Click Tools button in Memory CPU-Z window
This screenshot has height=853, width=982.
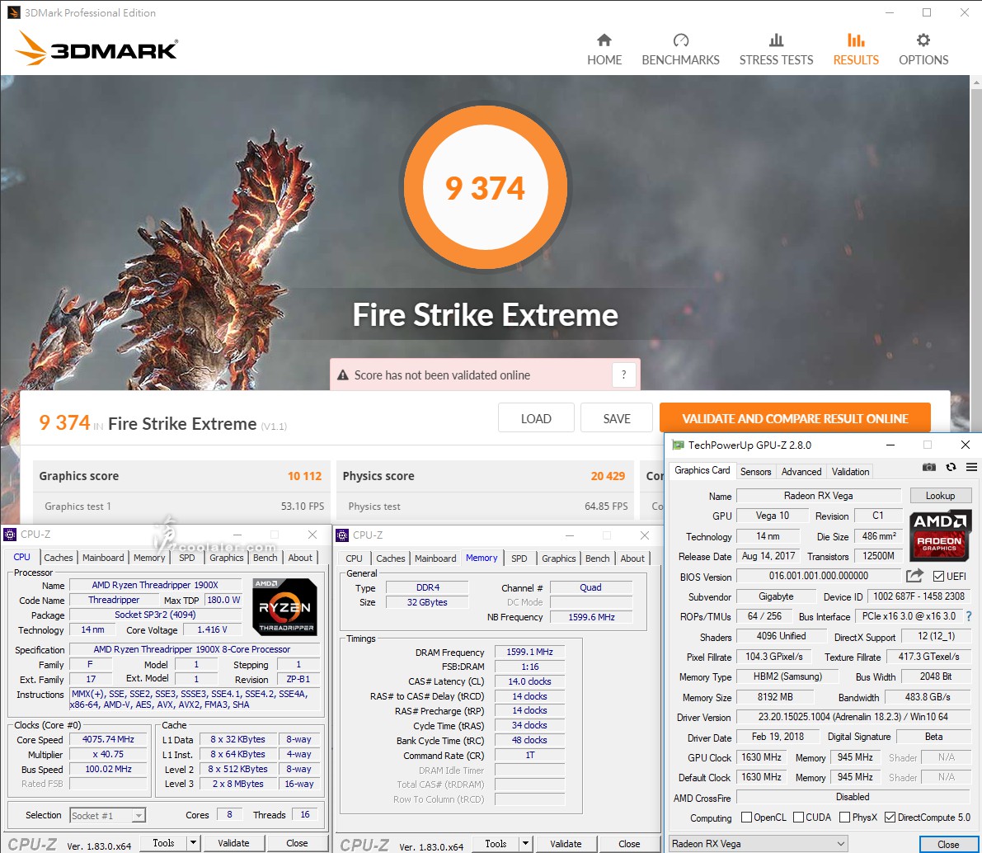pos(496,844)
